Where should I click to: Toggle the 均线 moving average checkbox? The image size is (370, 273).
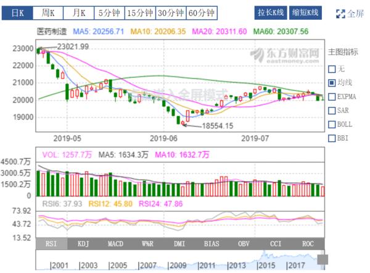click(x=332, y=83)
